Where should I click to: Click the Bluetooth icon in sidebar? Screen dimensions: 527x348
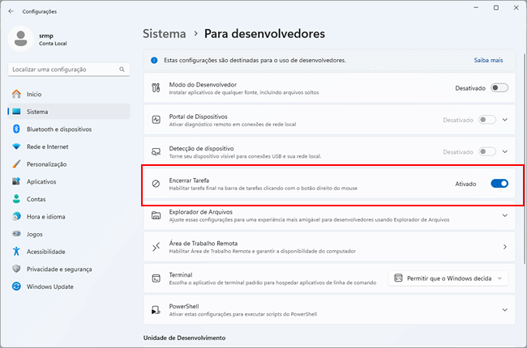pos(16,129)
